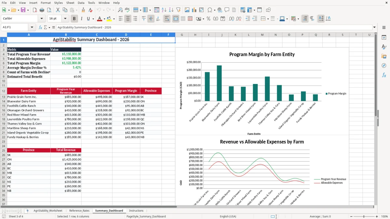Open the Styles menu

[x=58, y=3]
